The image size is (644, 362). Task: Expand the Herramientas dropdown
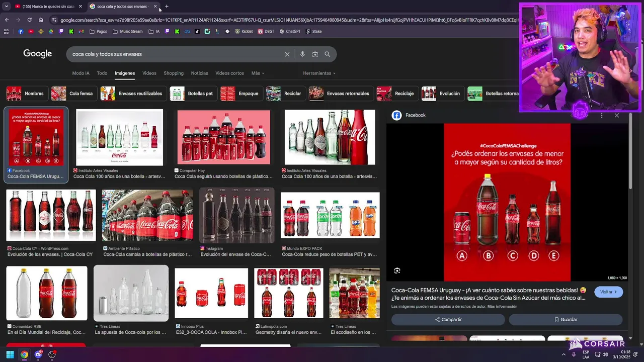319,73
